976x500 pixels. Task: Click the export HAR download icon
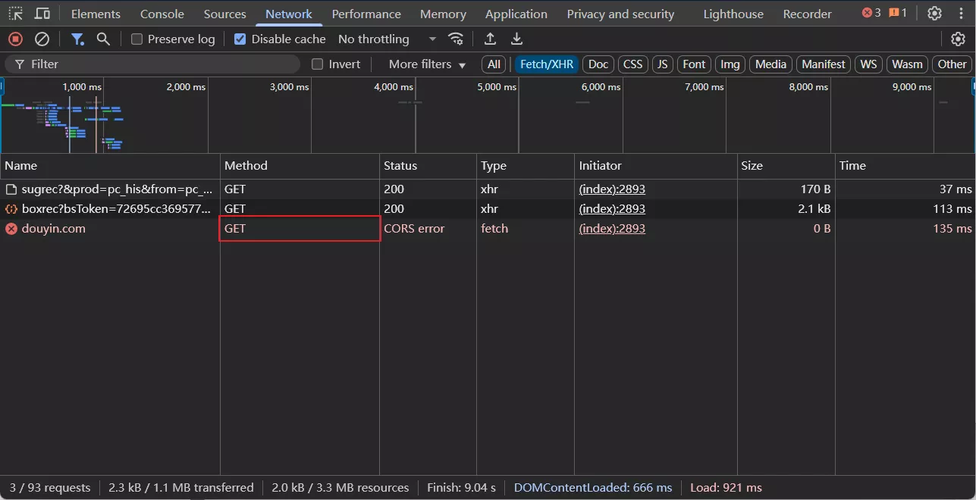point(516,39)
